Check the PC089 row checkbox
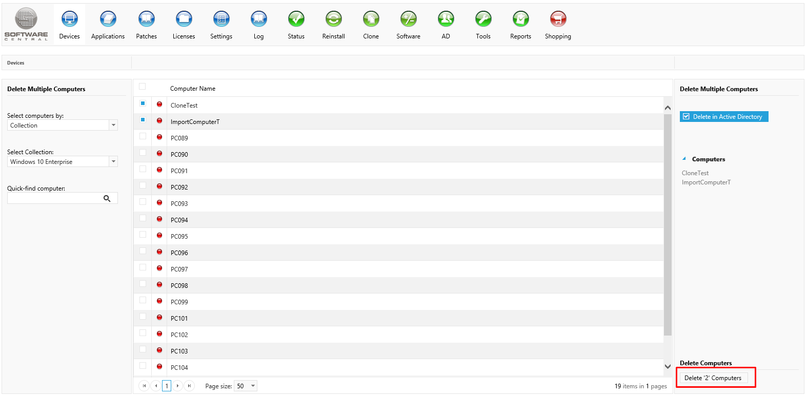This screenshot has width=807, height=397. pyautogui.click(x=143, y=136)
